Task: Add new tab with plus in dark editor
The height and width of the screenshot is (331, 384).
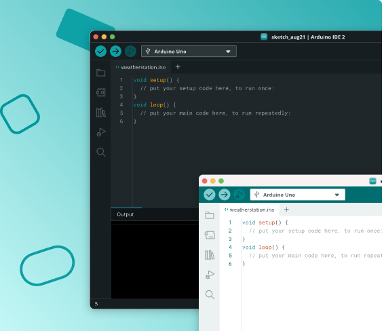Action: (x=178, y=67)
